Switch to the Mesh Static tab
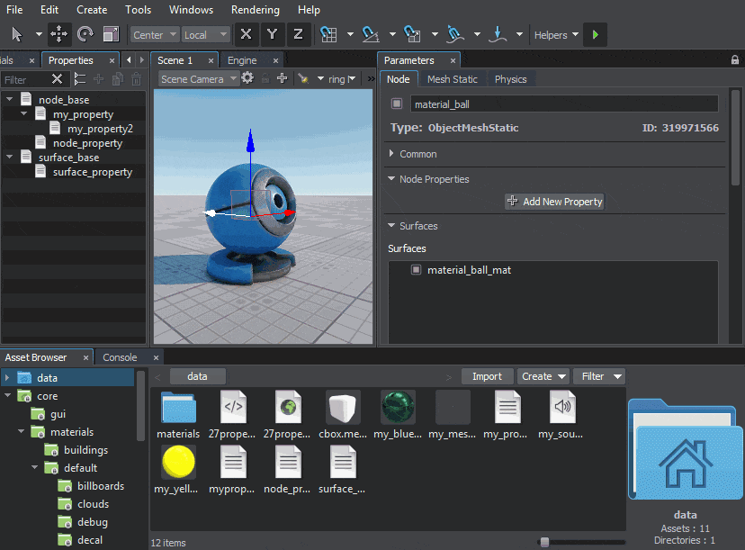The height and width of the screenshot is (550, 745). (x=452, y=79)
